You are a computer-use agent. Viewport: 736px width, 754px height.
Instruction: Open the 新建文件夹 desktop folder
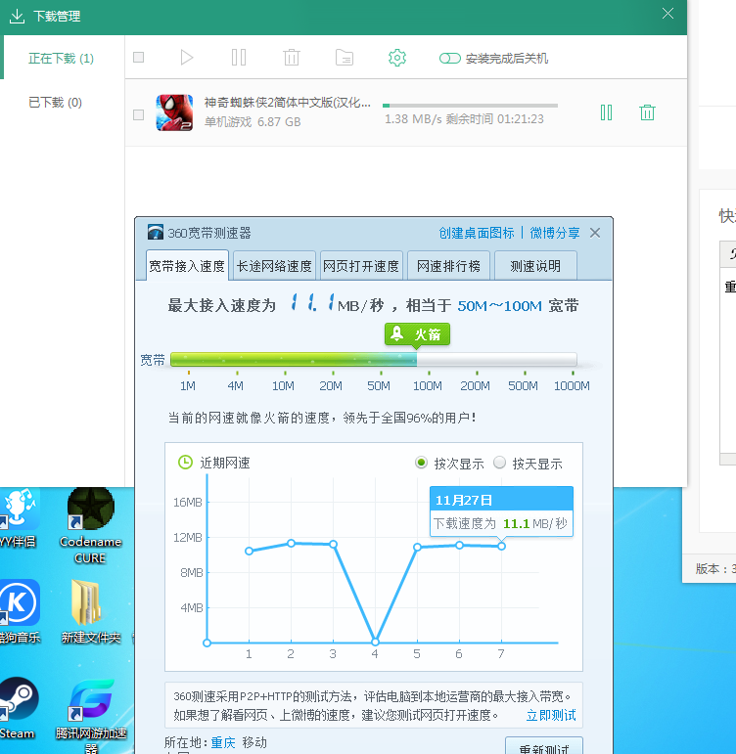[90, 612]
